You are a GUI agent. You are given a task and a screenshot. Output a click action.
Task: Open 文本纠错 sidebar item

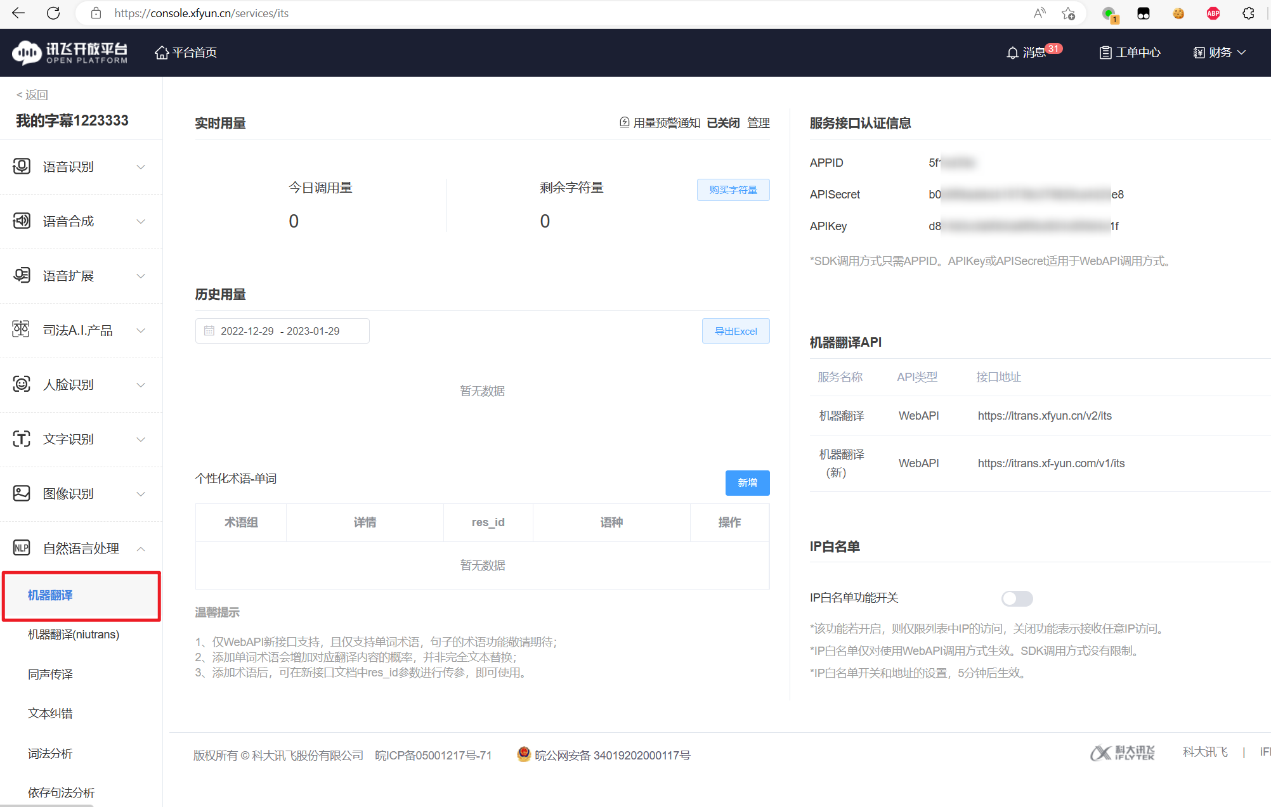pos(50,714)
